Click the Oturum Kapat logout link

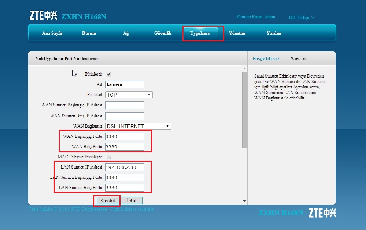pos(250,17)
